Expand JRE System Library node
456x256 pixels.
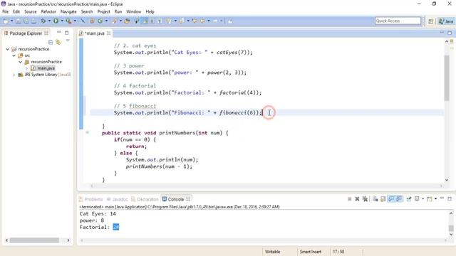[x=14, y=75]
